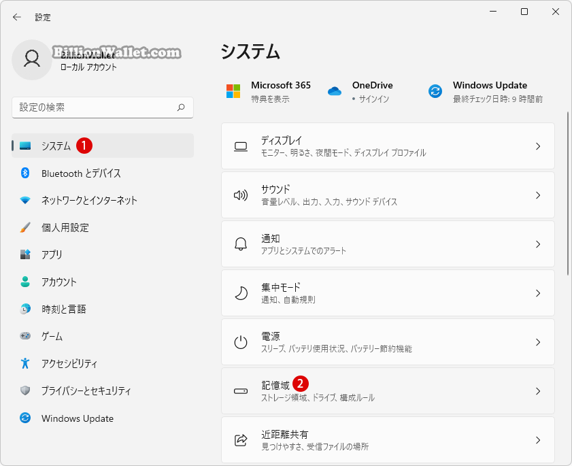This screenshot has height=466, width=572.
Task: Click the 時刻と言語 clock globe icon
Action: 25,309
